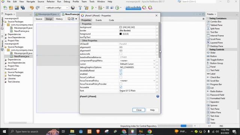Click the Build Project hammer icon
The width and height of the screenshot is (240, 135).
80,7
